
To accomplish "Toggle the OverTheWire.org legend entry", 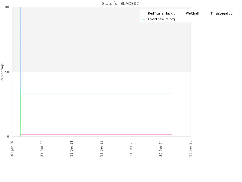I will [158, 19].
